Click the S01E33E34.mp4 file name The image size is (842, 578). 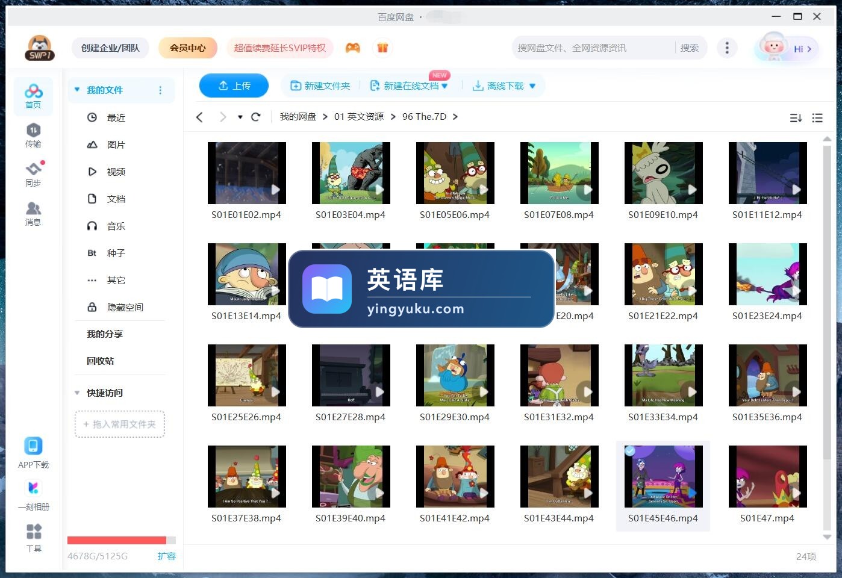663,417
